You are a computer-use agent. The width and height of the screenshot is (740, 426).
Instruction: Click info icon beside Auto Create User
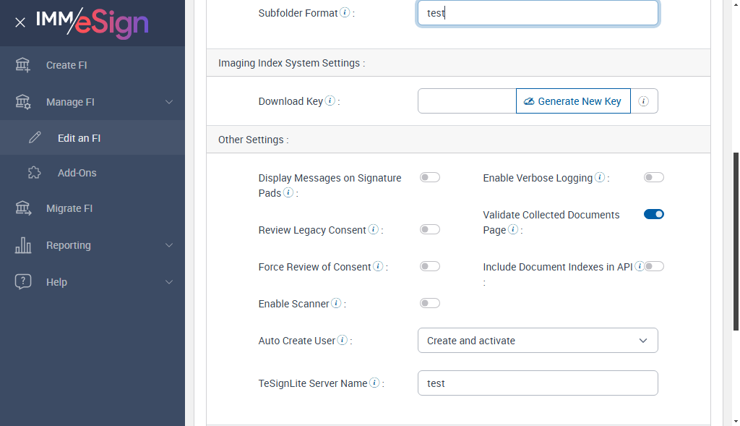(343, 340)
